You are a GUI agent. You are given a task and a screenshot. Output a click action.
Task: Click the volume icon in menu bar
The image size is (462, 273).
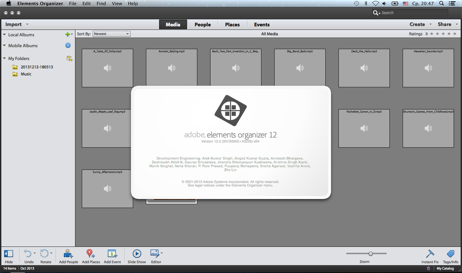(x=384, y=3)
